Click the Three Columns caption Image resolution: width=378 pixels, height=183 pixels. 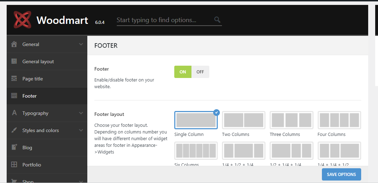pyautogui.click(x=285, y=135)
